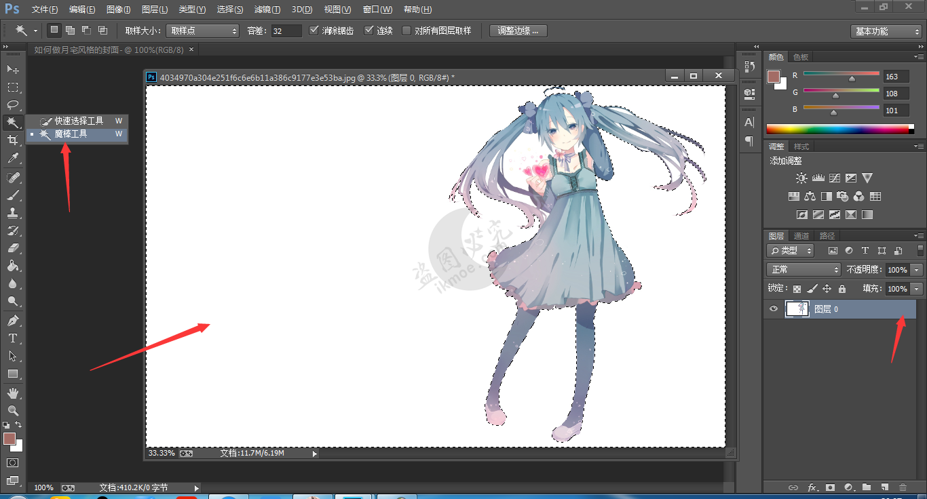The width and height of the screenshot is (927, 499).
Task: Add a Photo Filter adjustment
Action: tap(843, 197)
